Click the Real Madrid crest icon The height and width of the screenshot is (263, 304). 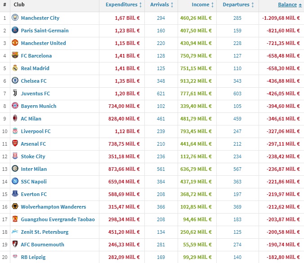[15, 68]
